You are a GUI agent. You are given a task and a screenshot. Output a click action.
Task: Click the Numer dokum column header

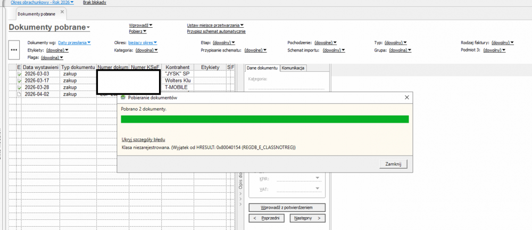[x=113, y=68]
